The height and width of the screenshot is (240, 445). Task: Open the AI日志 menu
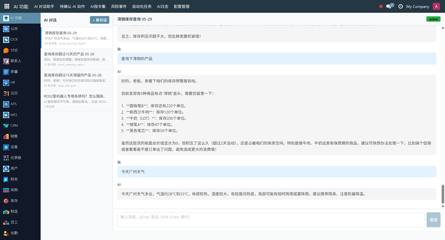163,6
